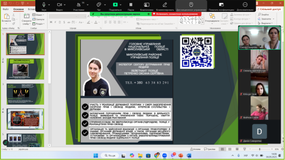Open the Zoom participants panel
Screen dimensions: 285x160
point(79,5)
